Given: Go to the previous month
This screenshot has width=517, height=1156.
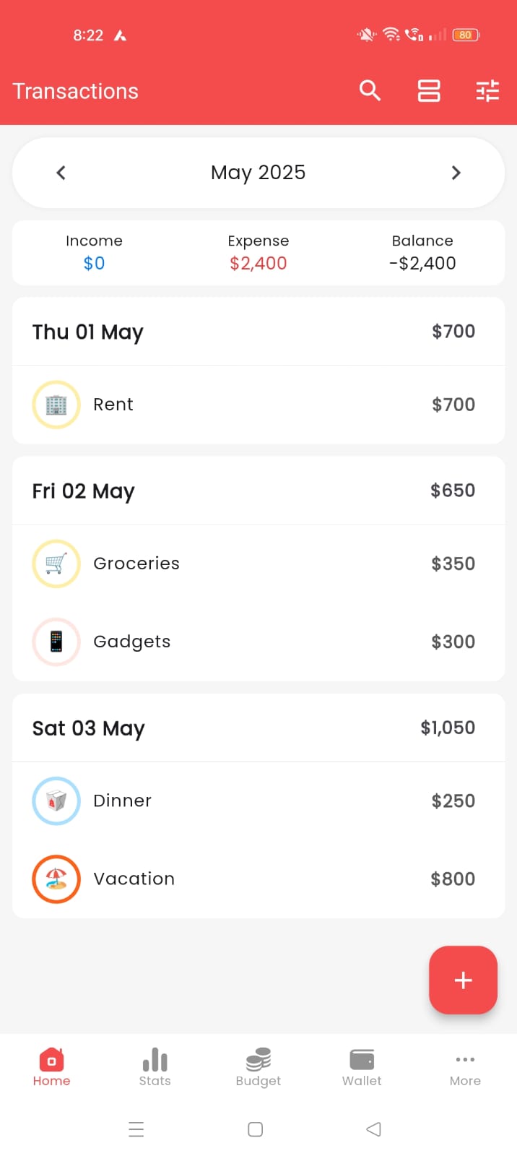Looking at the screenshot, I should 61,172.
